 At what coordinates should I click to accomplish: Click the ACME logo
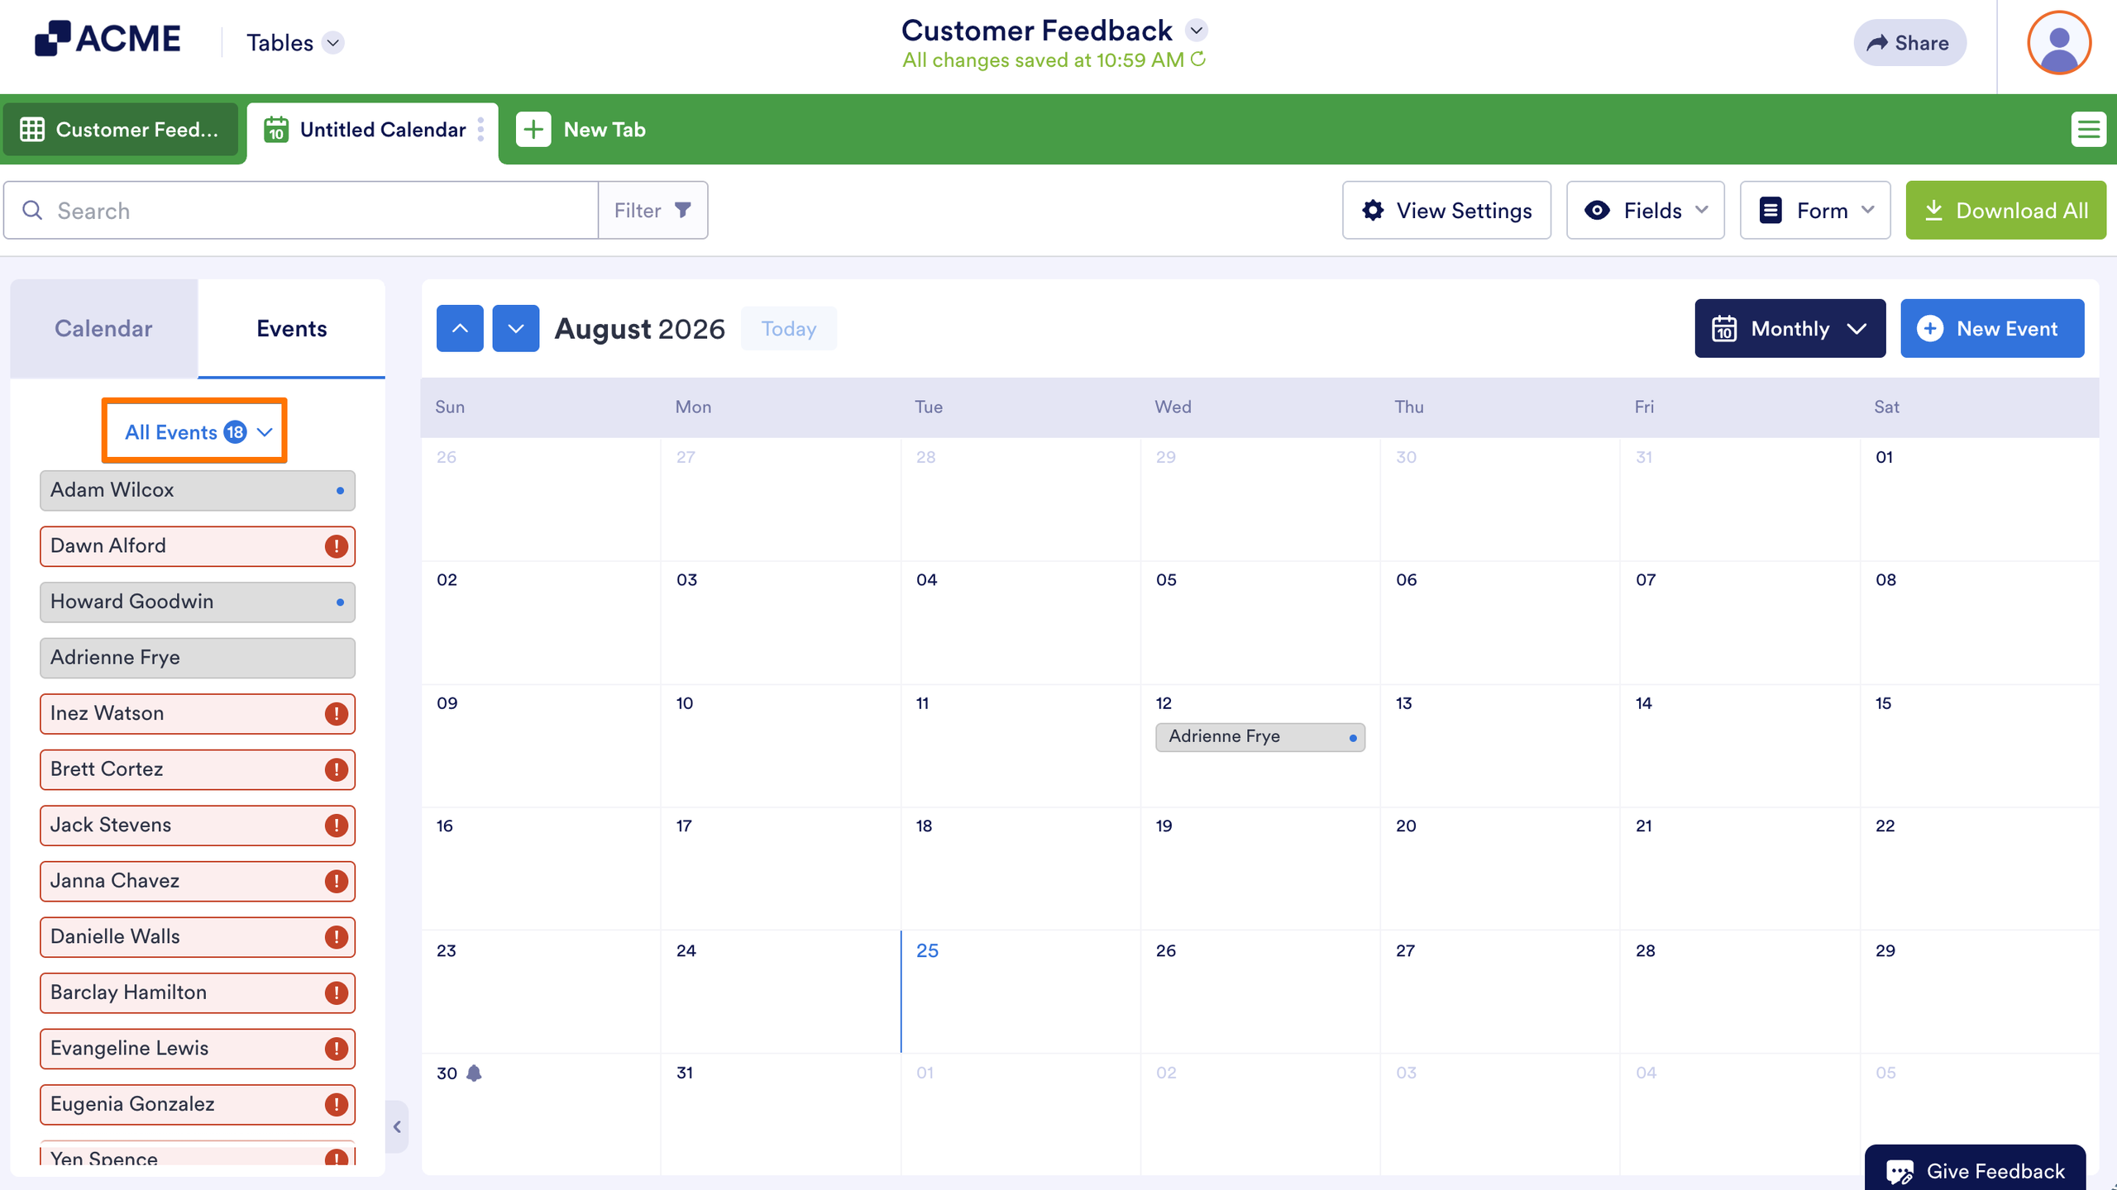[108, 39]
